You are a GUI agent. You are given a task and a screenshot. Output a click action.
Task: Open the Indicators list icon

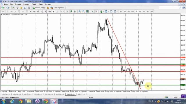tap(101, 12)
